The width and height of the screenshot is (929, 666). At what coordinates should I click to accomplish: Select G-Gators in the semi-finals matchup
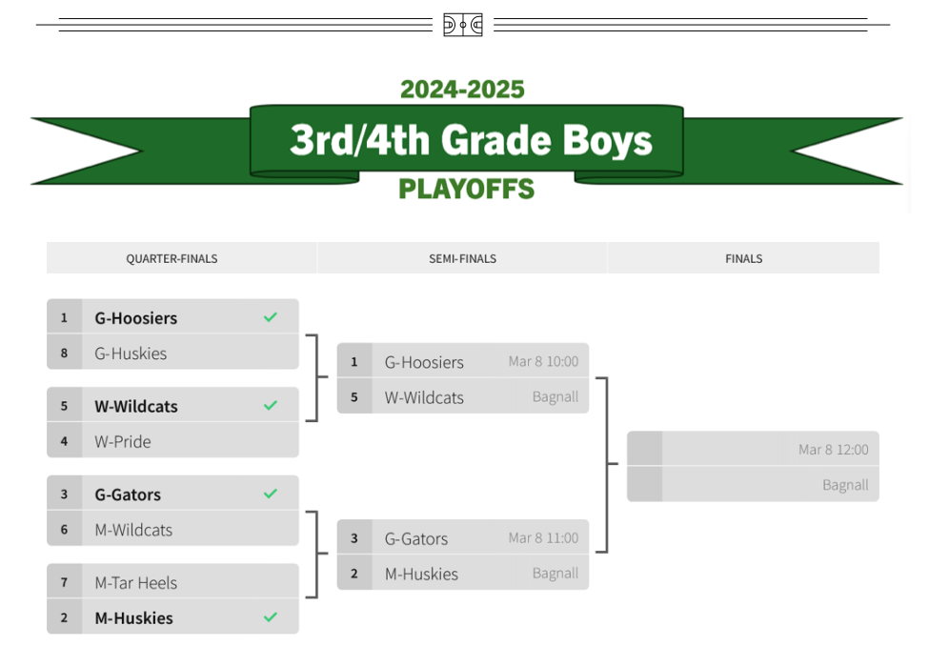(416, 538)
